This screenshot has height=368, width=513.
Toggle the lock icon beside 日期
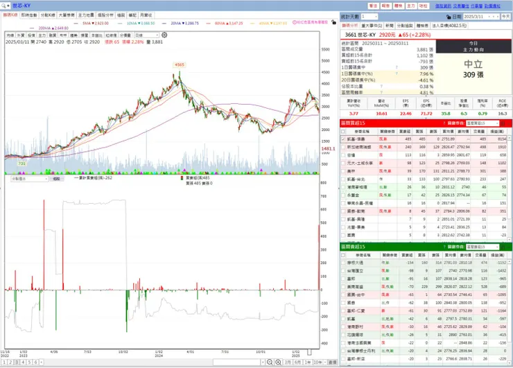pos(449,17)
